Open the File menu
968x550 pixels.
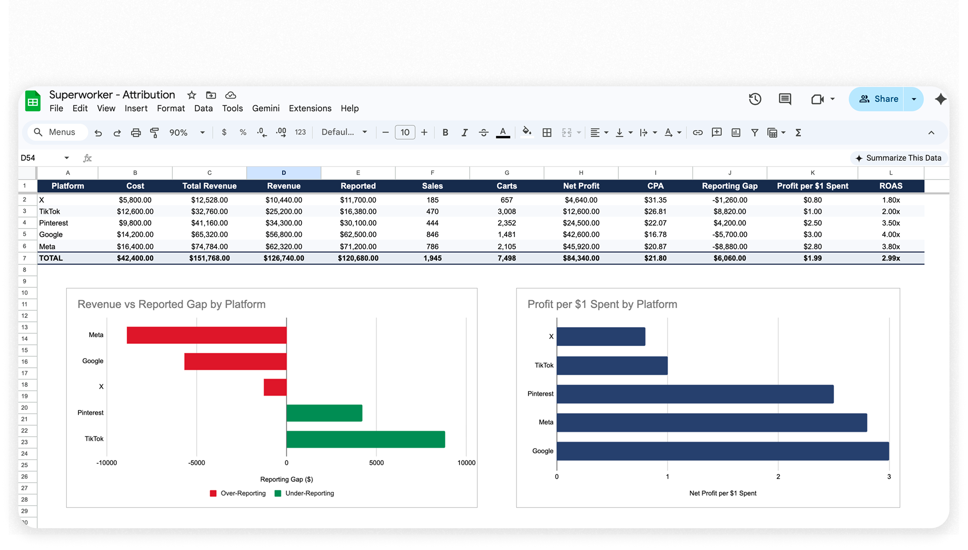pos(56,108)
